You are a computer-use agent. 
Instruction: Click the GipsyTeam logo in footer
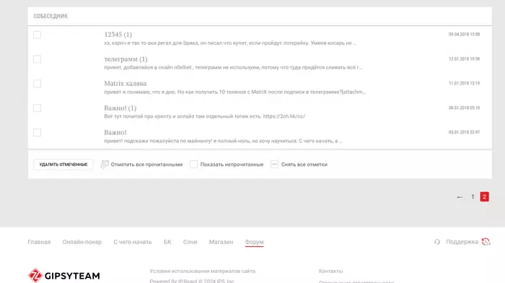[63, 276]
